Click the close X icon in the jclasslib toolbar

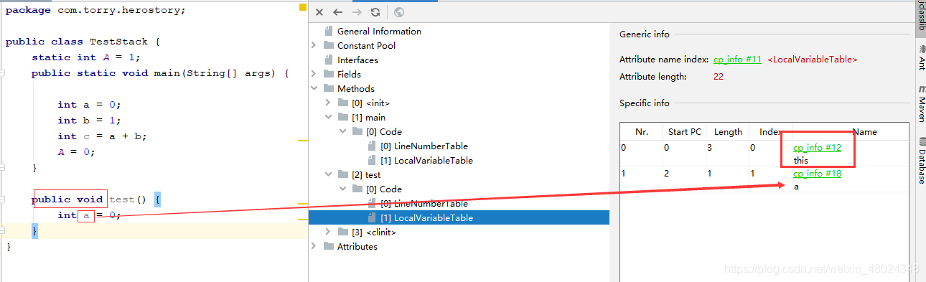click(319, 12)
